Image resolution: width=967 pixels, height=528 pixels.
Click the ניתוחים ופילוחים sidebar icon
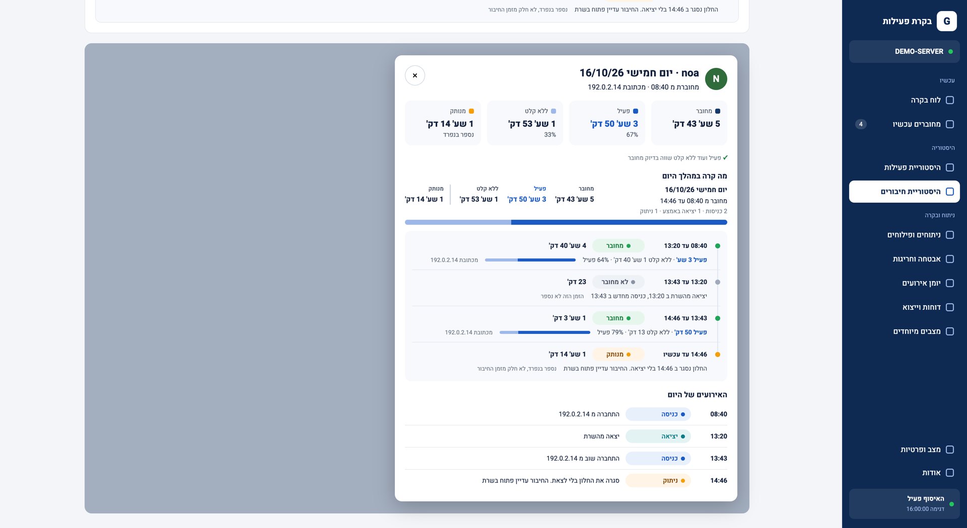[x=949, y=235]
